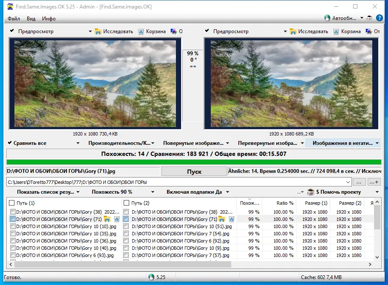Sort by Размер (1) column header
Image resolution: width=388 pixels, height=285 pixels.
pyautogui.click(x=313, y=203)
